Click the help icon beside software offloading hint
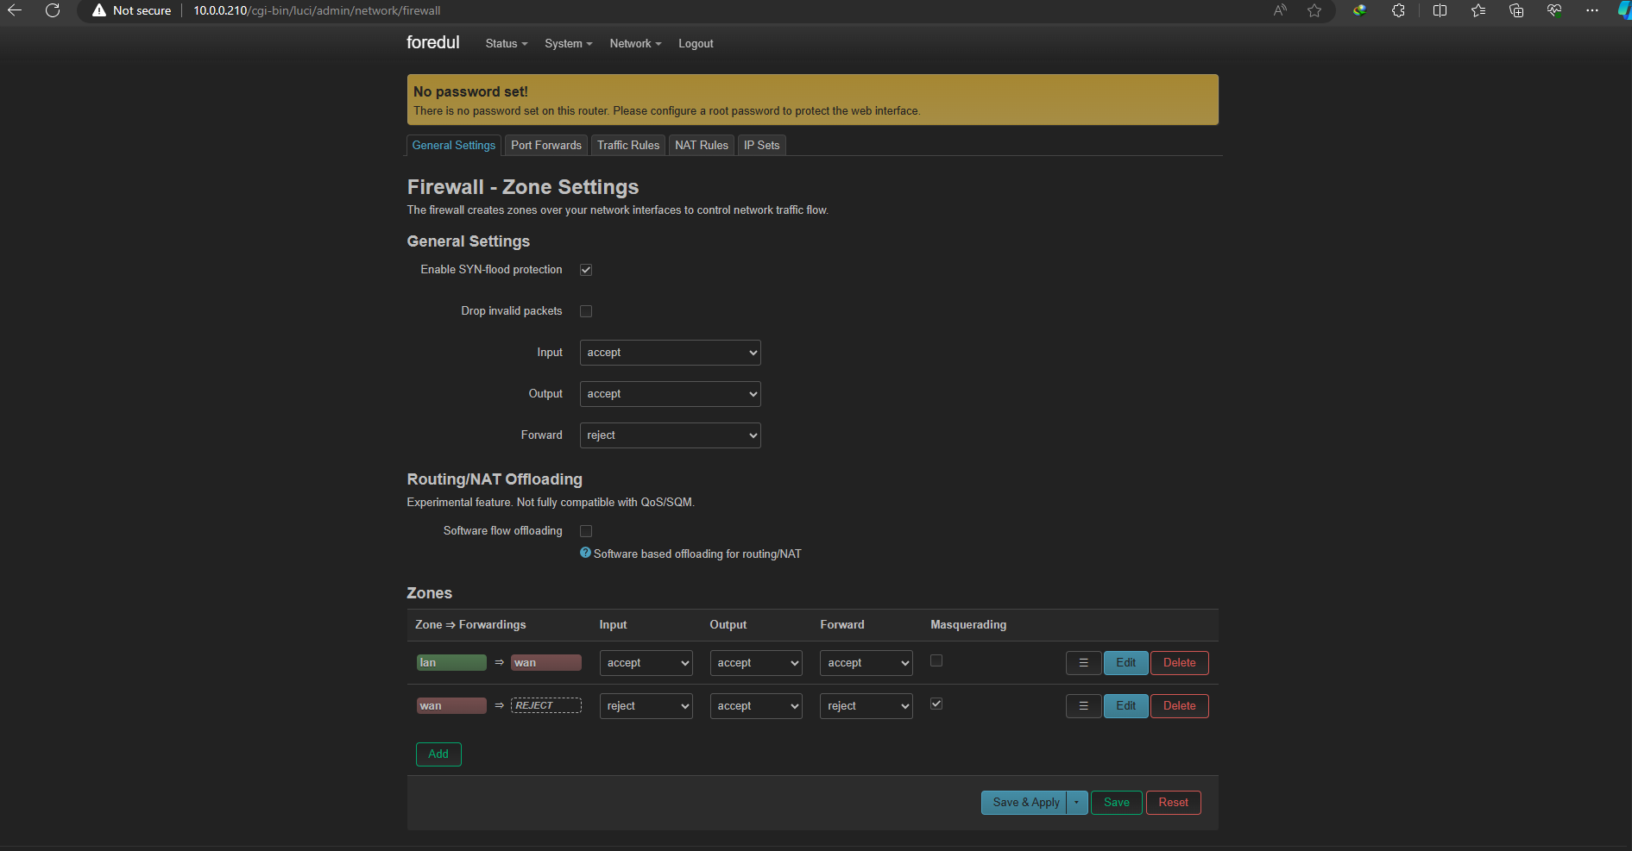 [x=585, y=554]
